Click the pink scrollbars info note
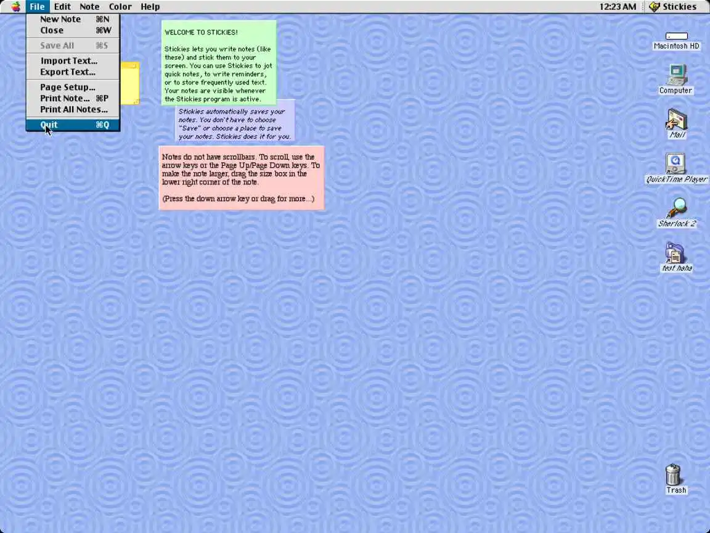Image resolution: width=710 pixels, height=533 pixels. click(242, 178)
